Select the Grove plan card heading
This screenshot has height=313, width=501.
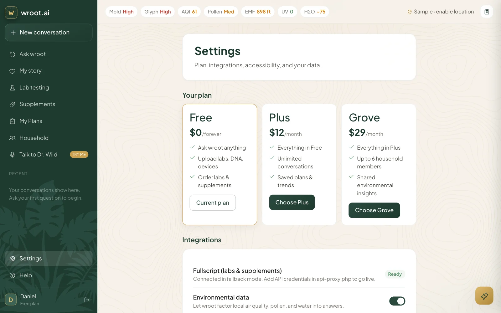364,118
